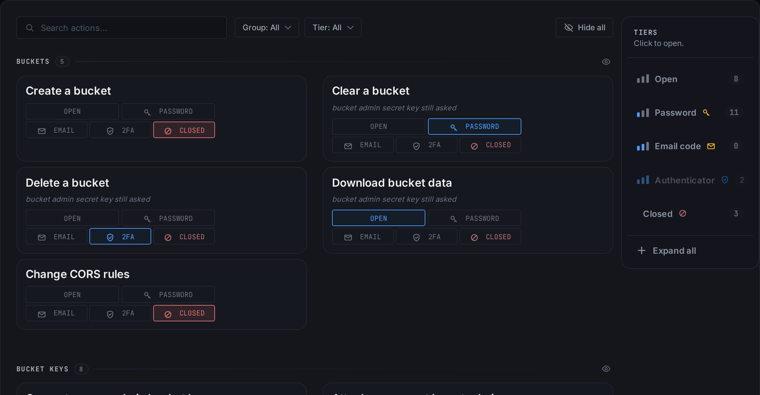Set Download bucket data to Closed
Viewport: 760px width, 395px height.
coord(490,237)
